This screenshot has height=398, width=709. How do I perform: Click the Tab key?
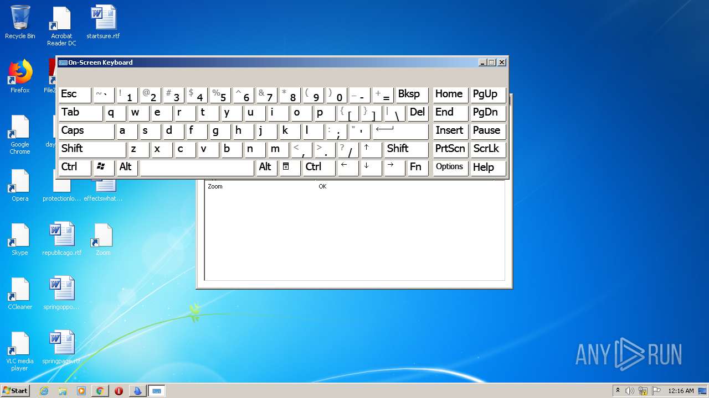(x=81, y=113)
